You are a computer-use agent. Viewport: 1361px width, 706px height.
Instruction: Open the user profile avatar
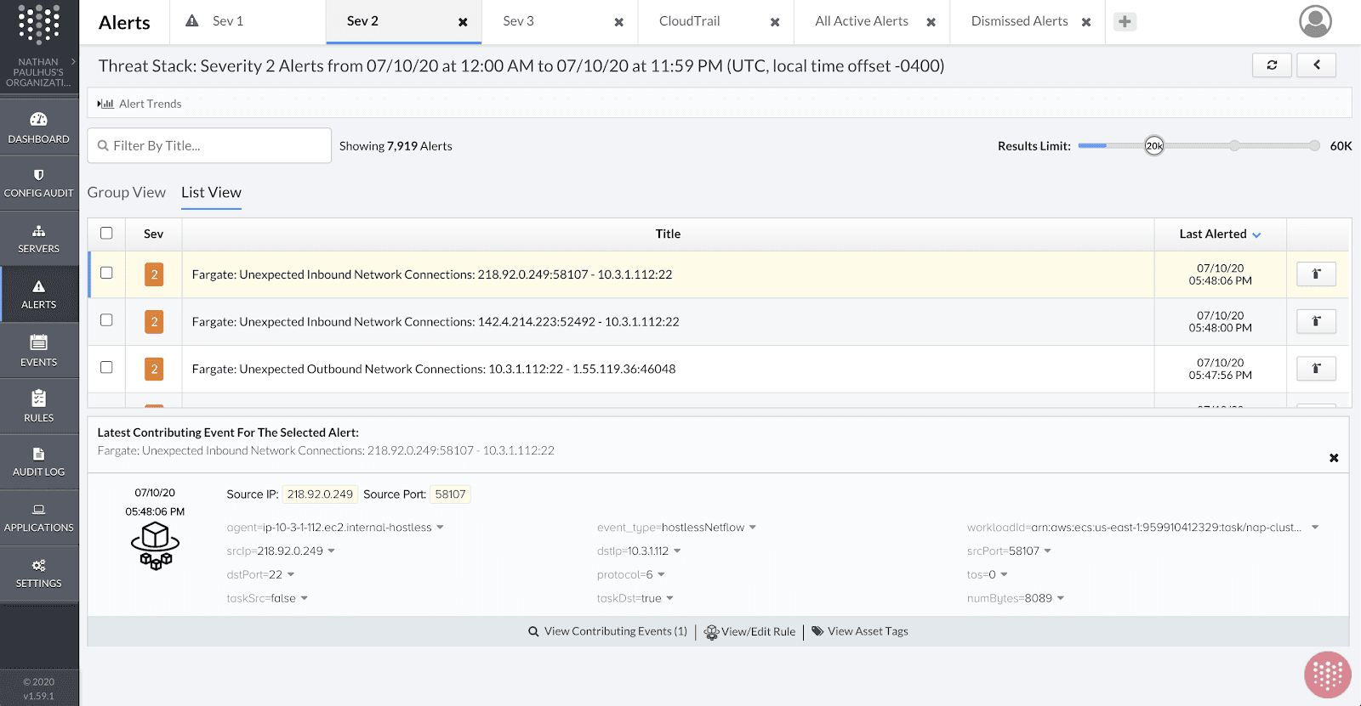pyautogui.click(x=1315, y=21)
